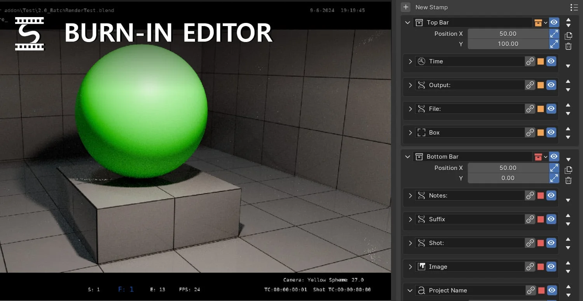Click the clock icon on the Time stamp
Viewport: 583px width, 301px height.
point(421,61)
